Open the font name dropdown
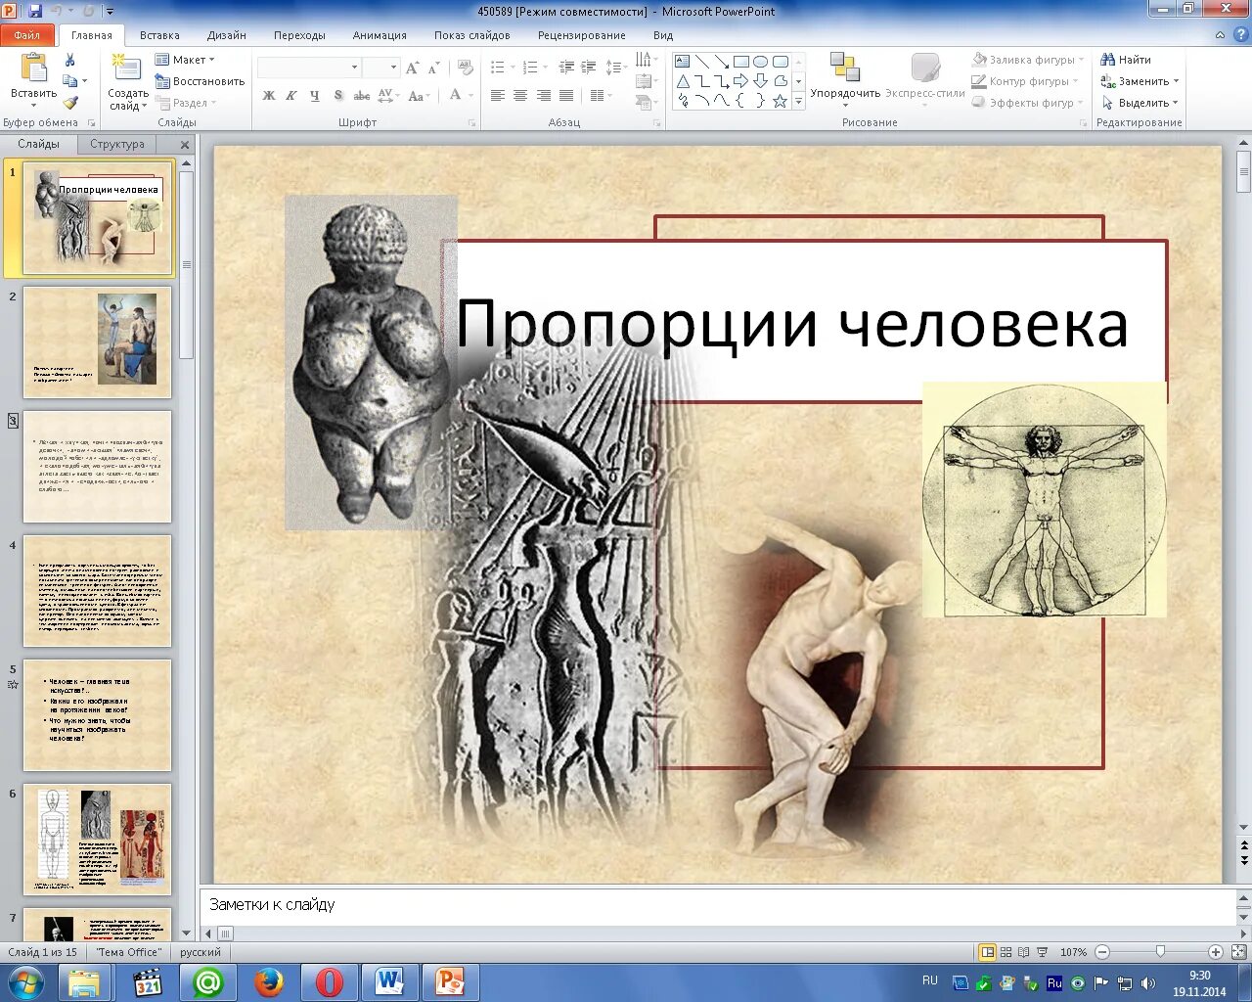Image resolution: width=1252 pixels, height=1002 pixels. click(x=354, y=68)
